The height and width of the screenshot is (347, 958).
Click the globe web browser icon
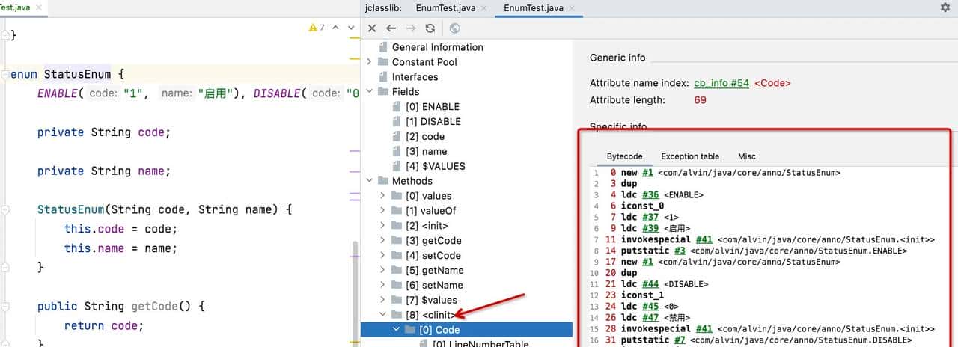pyautogui.click(x=454, y=28)
